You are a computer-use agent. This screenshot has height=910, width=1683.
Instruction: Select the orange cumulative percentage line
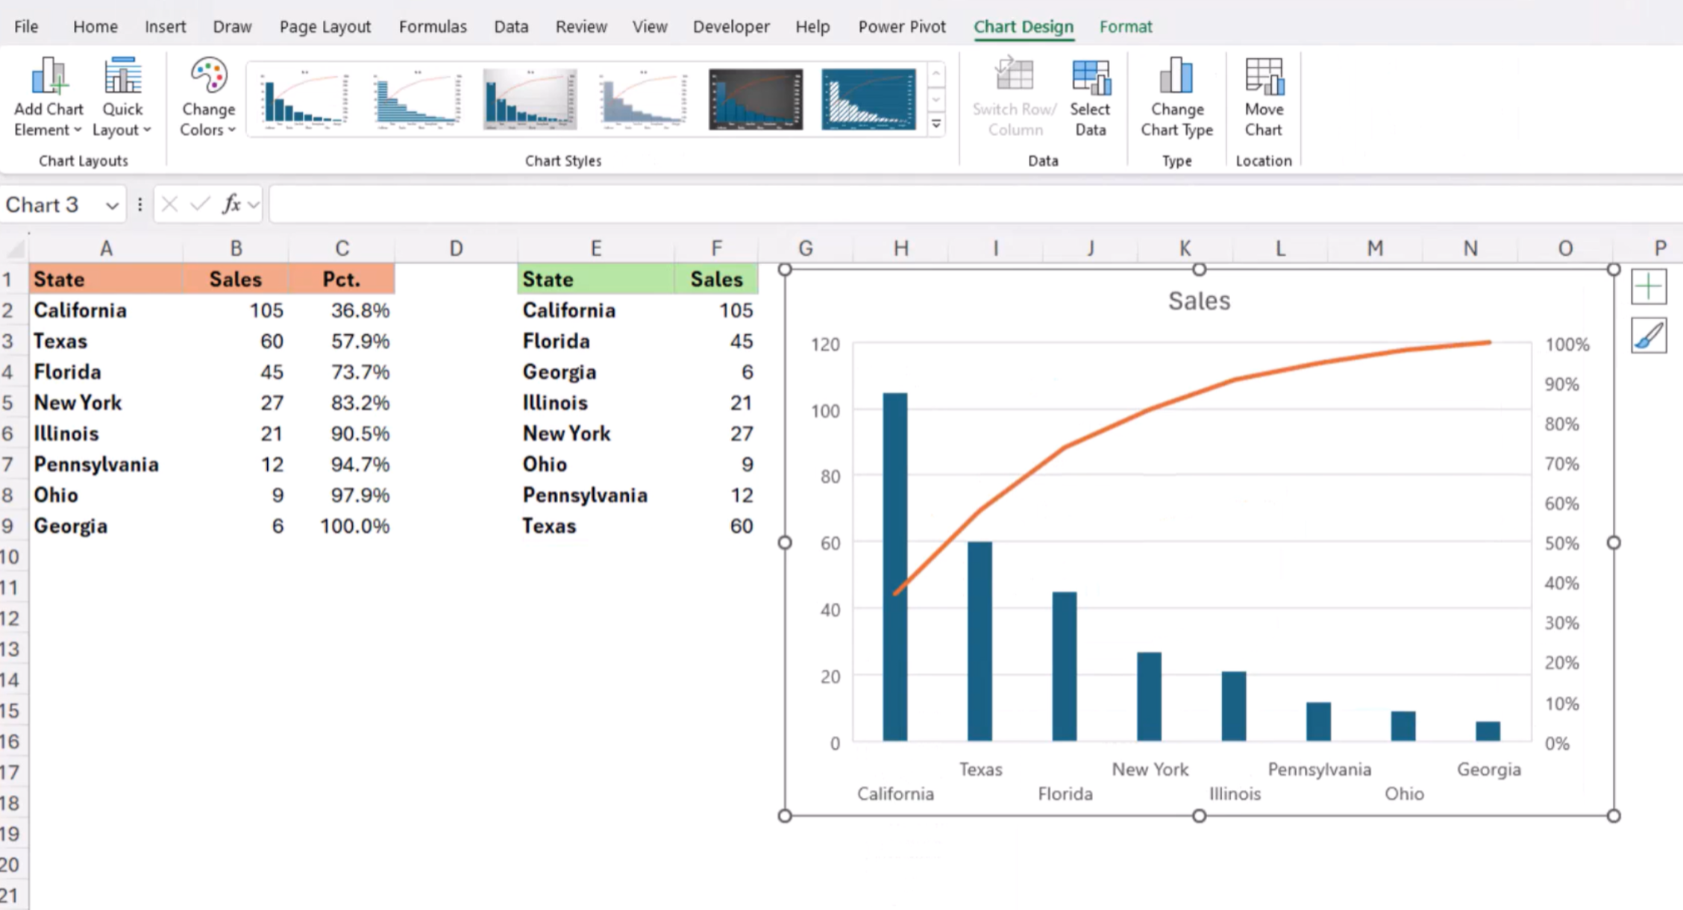(1149, 409)
